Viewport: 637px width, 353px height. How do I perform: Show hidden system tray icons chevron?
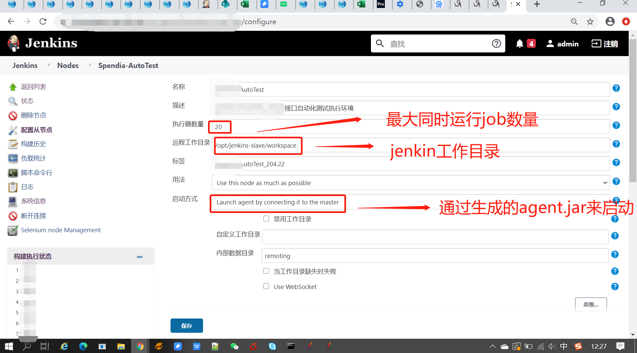click(493, 346)
